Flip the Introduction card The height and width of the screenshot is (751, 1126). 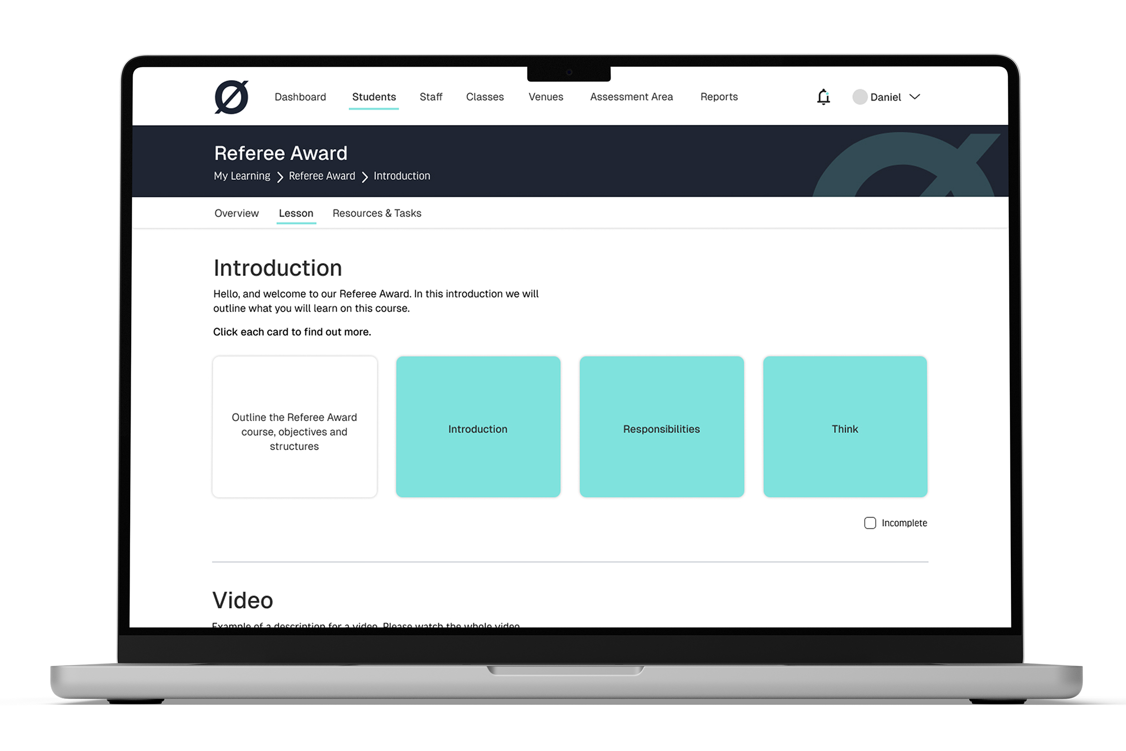(x=478, y=427)
